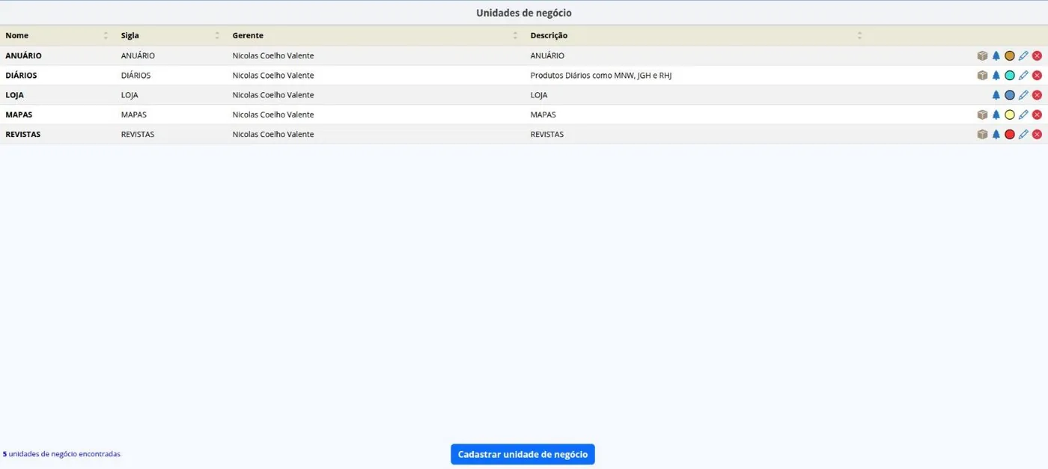Click Nicolas Coelho Valente in the ANUÁRIO row
Image resolution: width=1048 pixels, height=469 pixels.
click(x=273, y=56)
